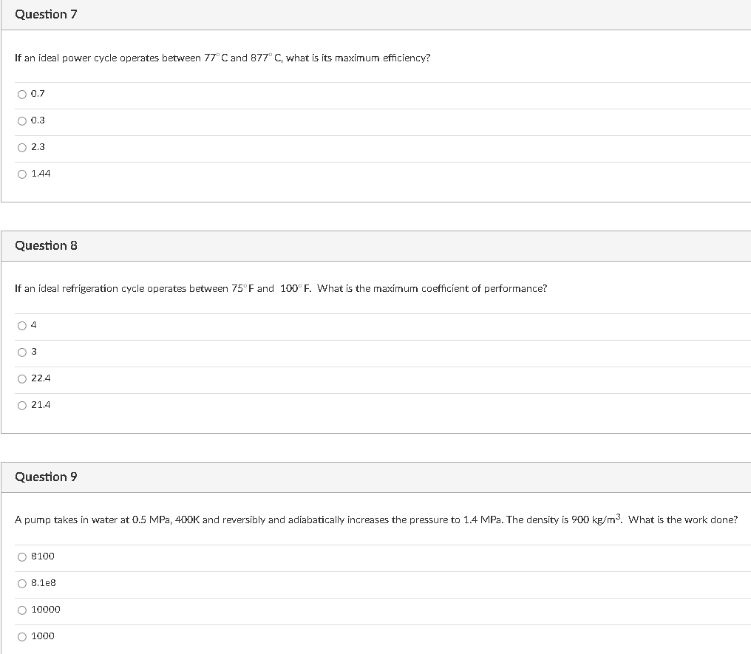Select answer 4 for Question 8

click(x=22, y=325)
